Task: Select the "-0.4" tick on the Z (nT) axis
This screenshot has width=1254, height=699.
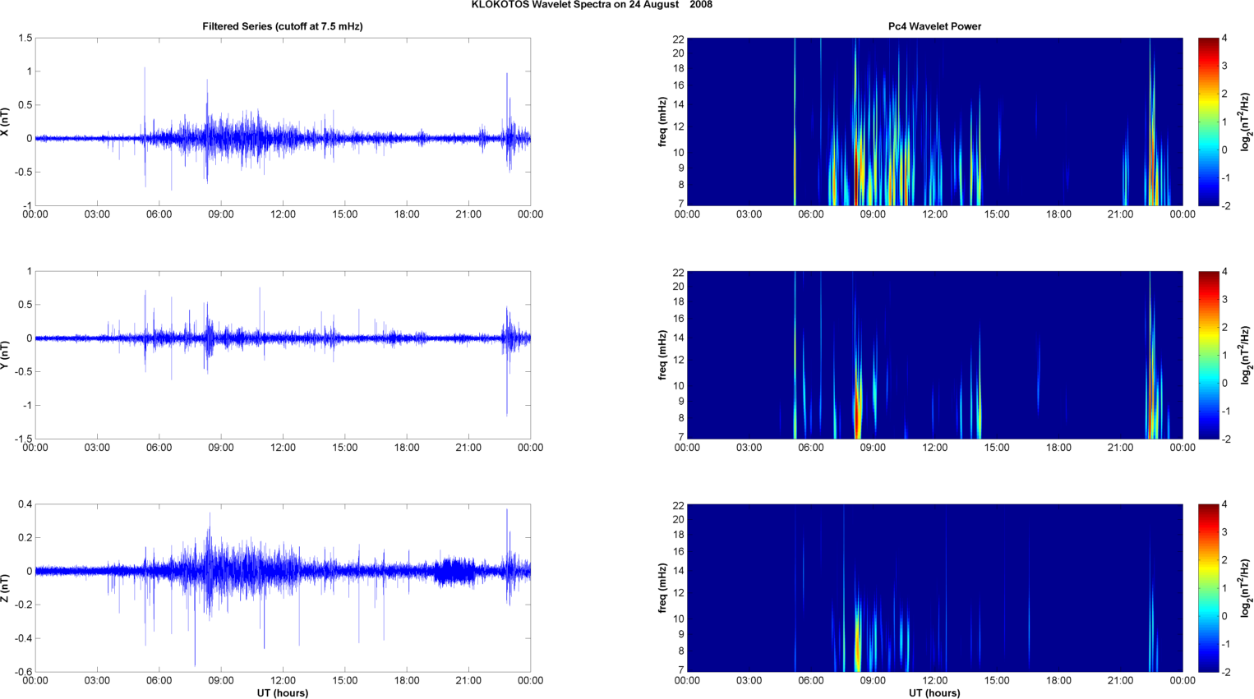Action: (x=23, y=638)
